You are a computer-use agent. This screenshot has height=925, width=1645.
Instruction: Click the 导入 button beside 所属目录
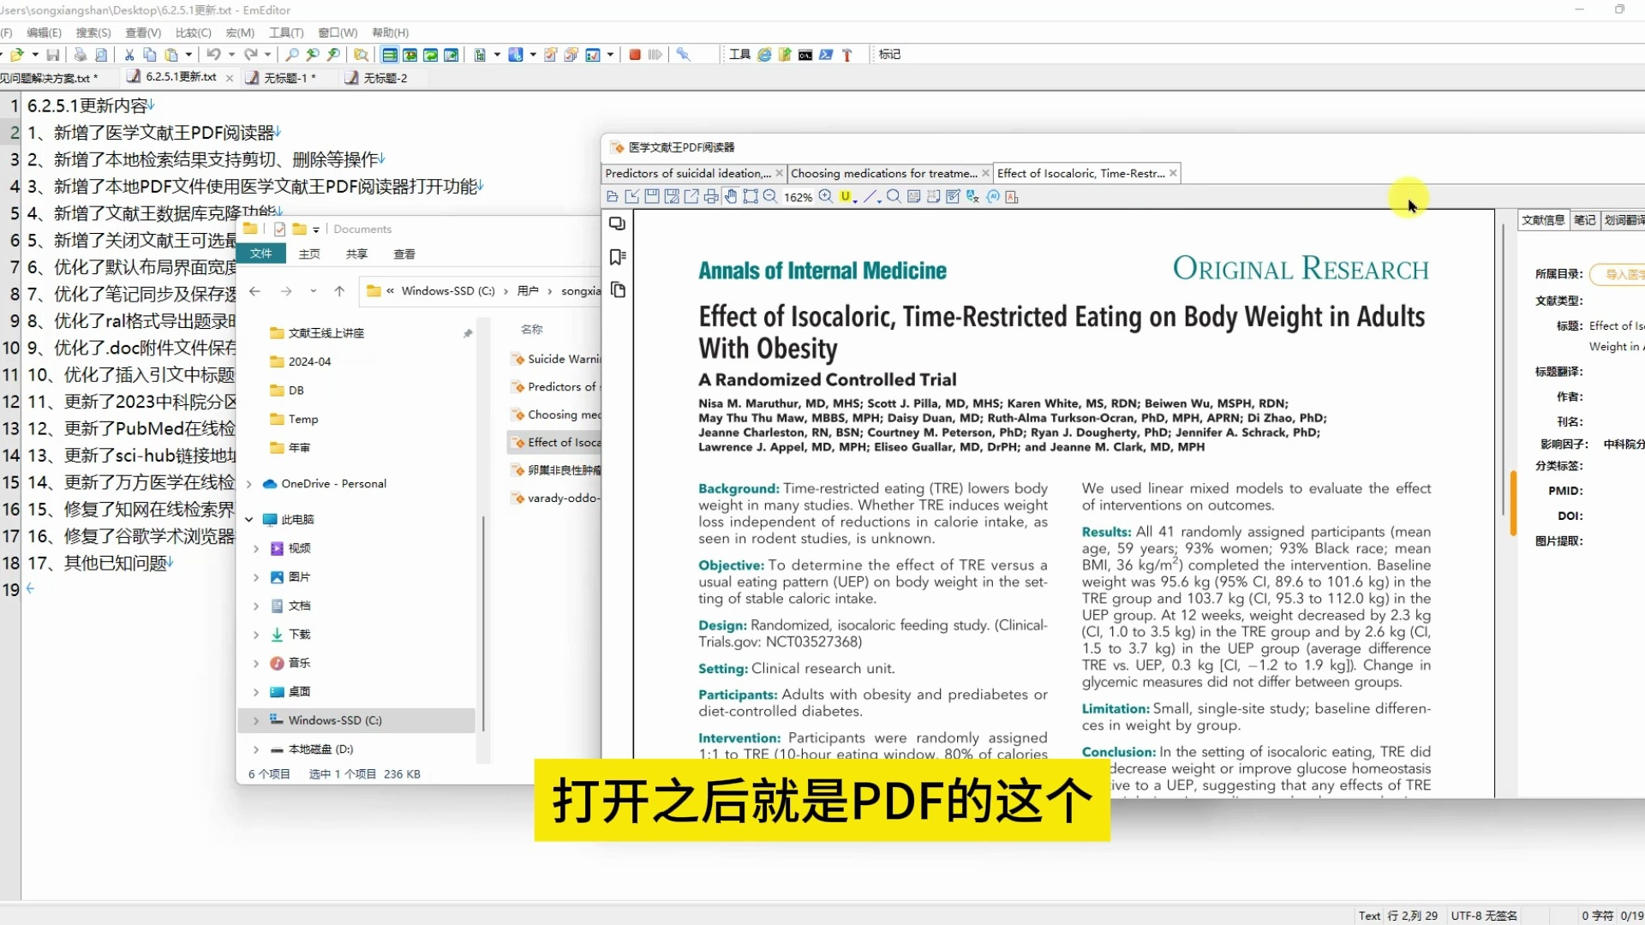1618,275
